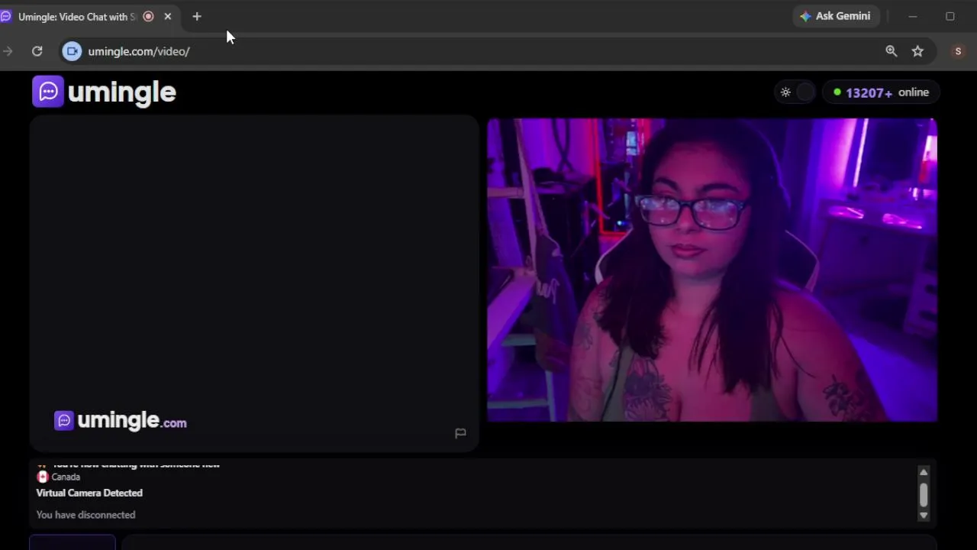Click the Umingle logo in the header

point(105,92)
